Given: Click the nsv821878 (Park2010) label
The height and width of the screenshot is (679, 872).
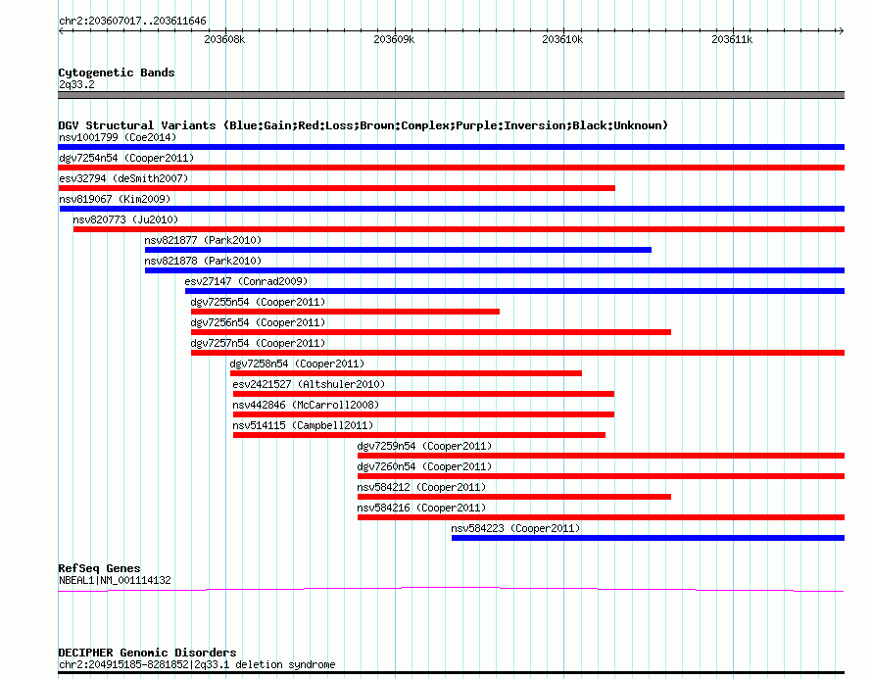Looking at the screenshot, I should click(x=203, y=261).
